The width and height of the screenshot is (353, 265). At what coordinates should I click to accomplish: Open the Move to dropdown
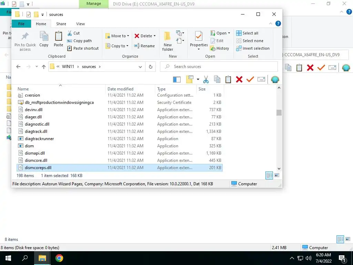click(x=117, y=36)
